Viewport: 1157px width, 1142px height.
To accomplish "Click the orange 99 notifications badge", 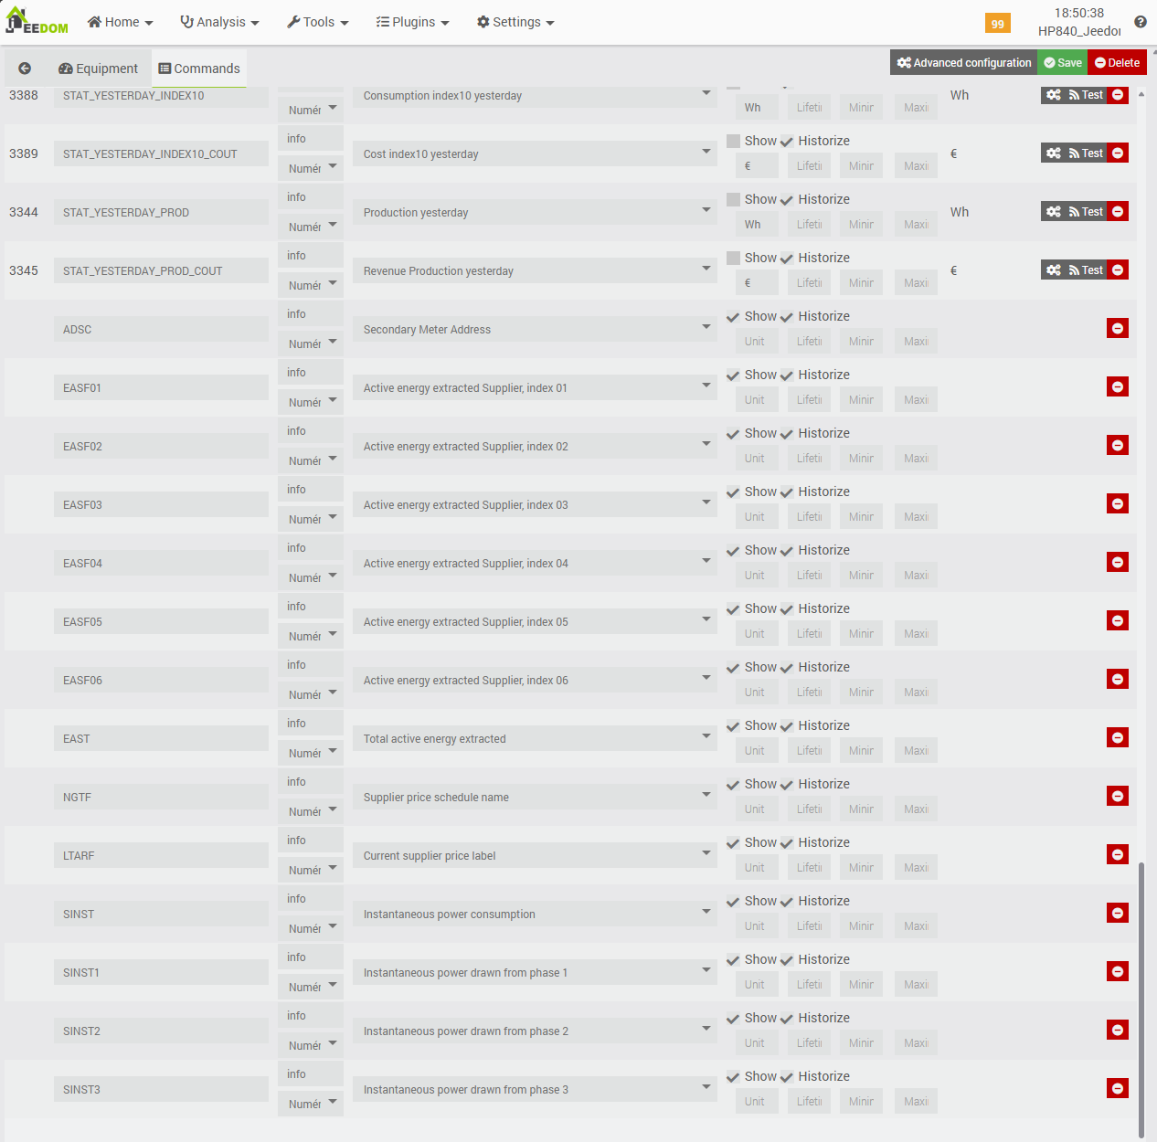I will click(x=997, y=24).
